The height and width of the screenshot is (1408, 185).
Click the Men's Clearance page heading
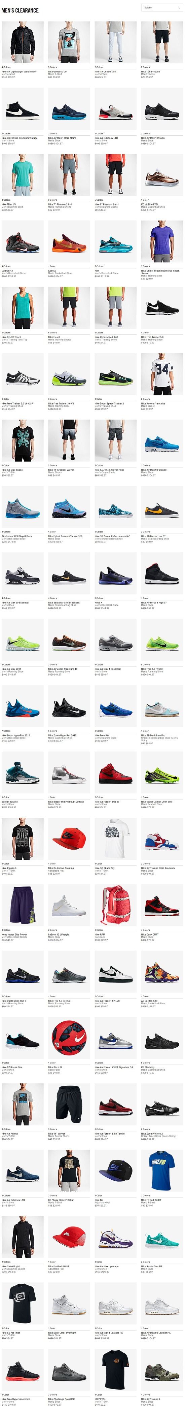point(20,10)
